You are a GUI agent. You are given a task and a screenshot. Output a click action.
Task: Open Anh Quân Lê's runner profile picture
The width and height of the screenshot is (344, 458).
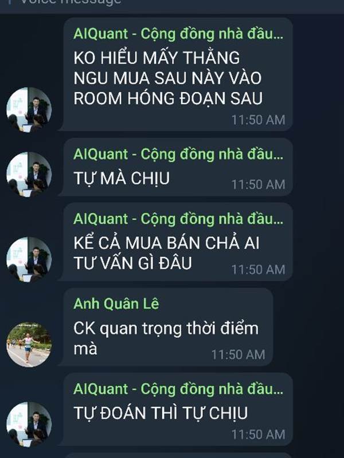click(x=29, y=345)
